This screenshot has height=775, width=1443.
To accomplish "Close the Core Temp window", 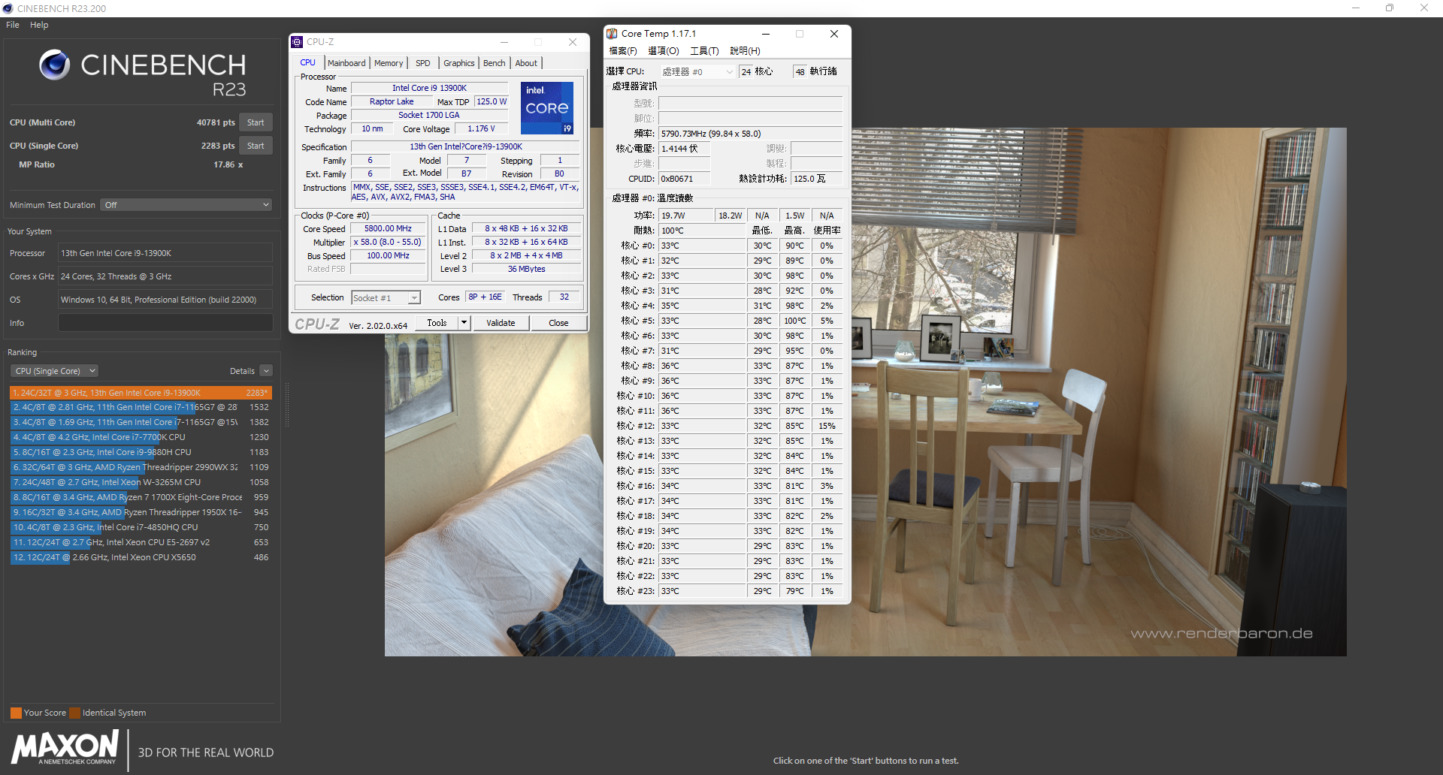I will (x=833, y=34).
